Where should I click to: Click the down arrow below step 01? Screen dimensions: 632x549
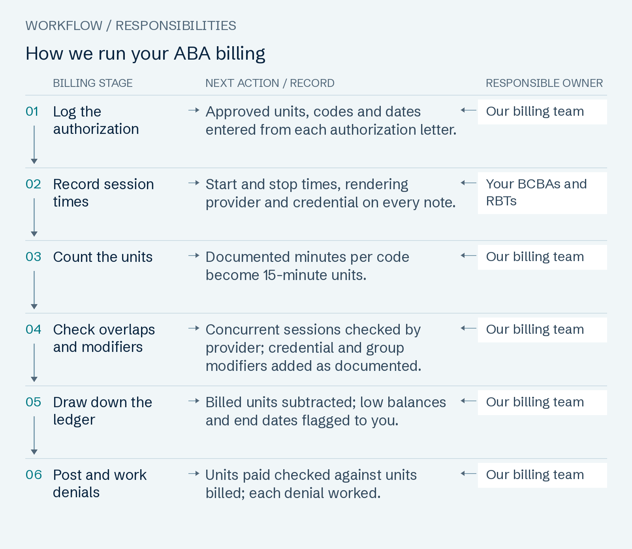tap(34, 145)
